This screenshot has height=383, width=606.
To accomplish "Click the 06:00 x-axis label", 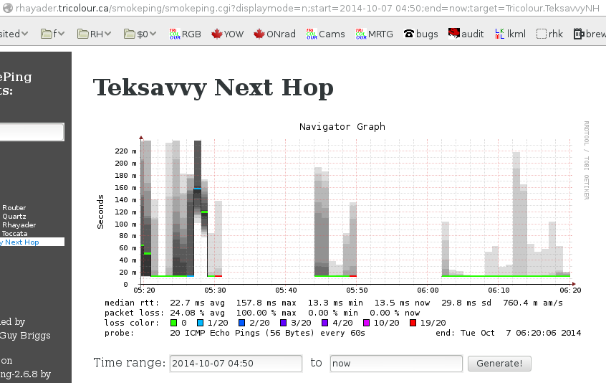I will point(428,290).
